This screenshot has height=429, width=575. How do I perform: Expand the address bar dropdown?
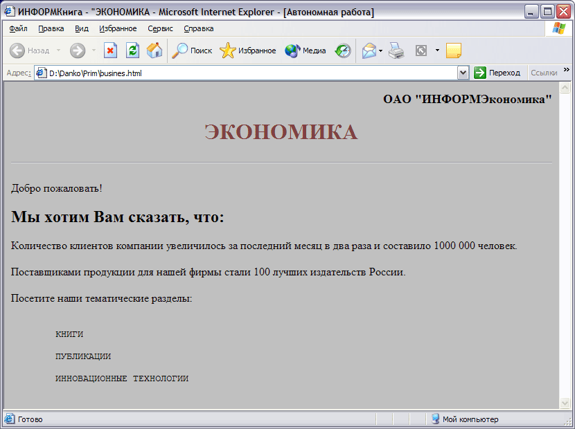tap(463, 73)
